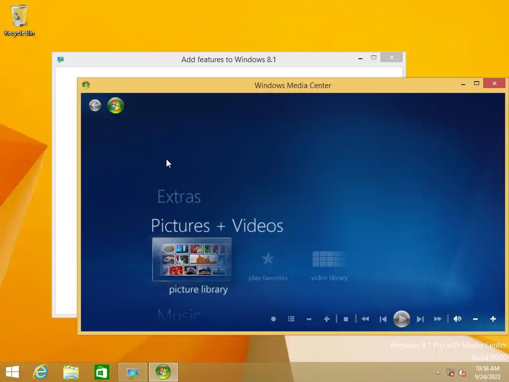Choose the Extras menu category
This screenshot has height=382, width=509.
click(179, 196)
